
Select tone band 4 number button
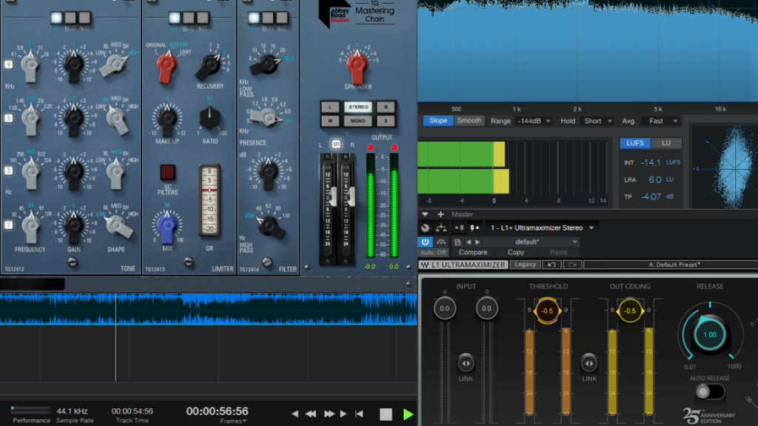point(9,64)
